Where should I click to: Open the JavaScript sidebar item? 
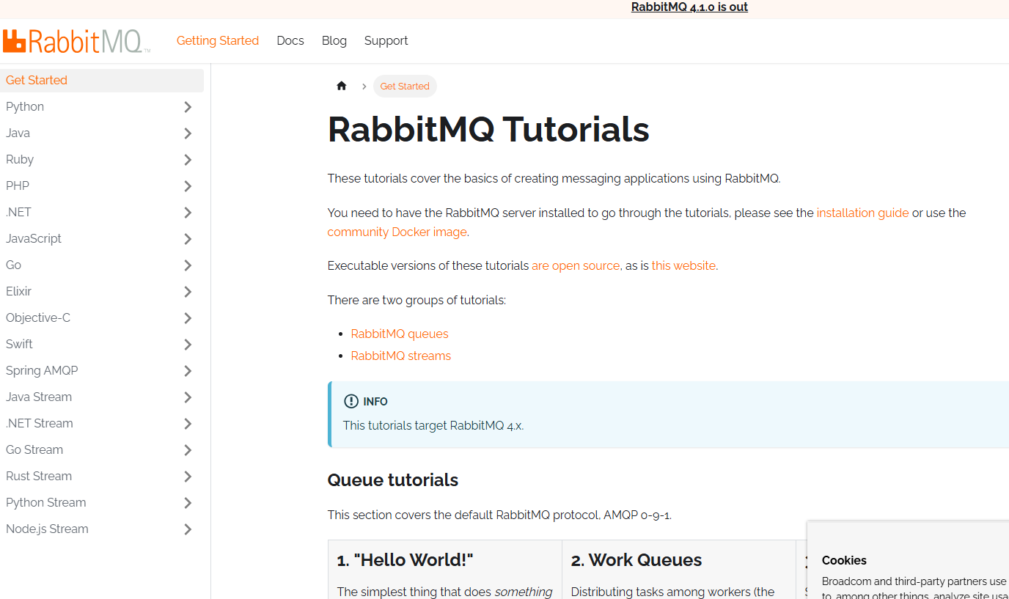tap(34, 239)
